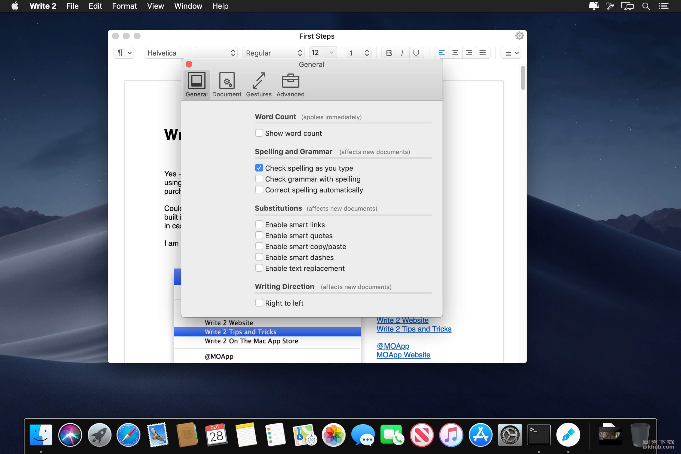Open Safari from the Dock
The image size is (681, 454).
click(x=128, y=435)
